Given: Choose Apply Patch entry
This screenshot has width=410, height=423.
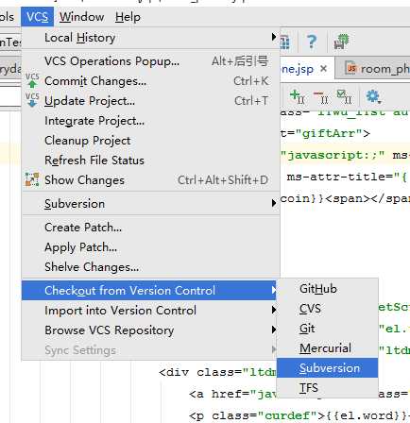Looking at the screenshot, I should pos(150,247).
